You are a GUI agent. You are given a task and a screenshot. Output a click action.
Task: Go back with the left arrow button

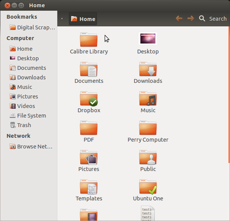point(179,18)
